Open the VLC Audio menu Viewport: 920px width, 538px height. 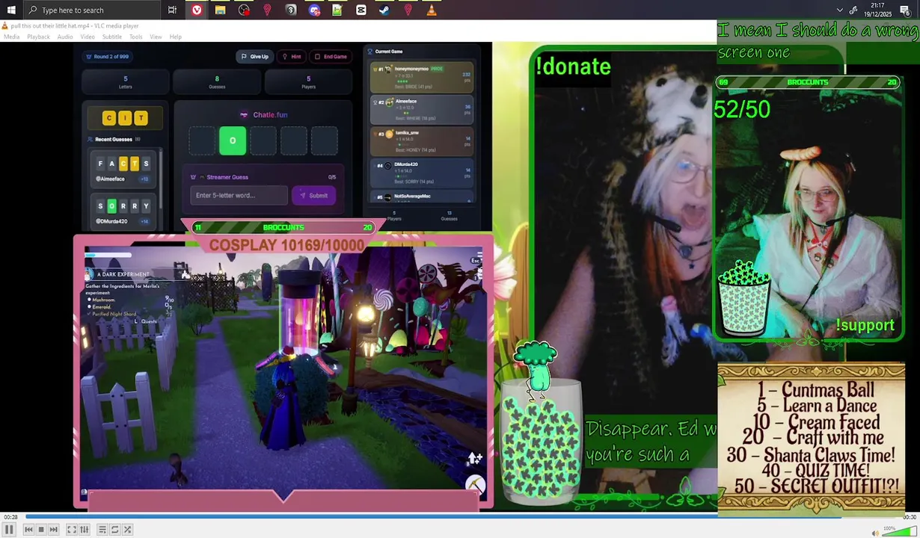click(65, 37)
